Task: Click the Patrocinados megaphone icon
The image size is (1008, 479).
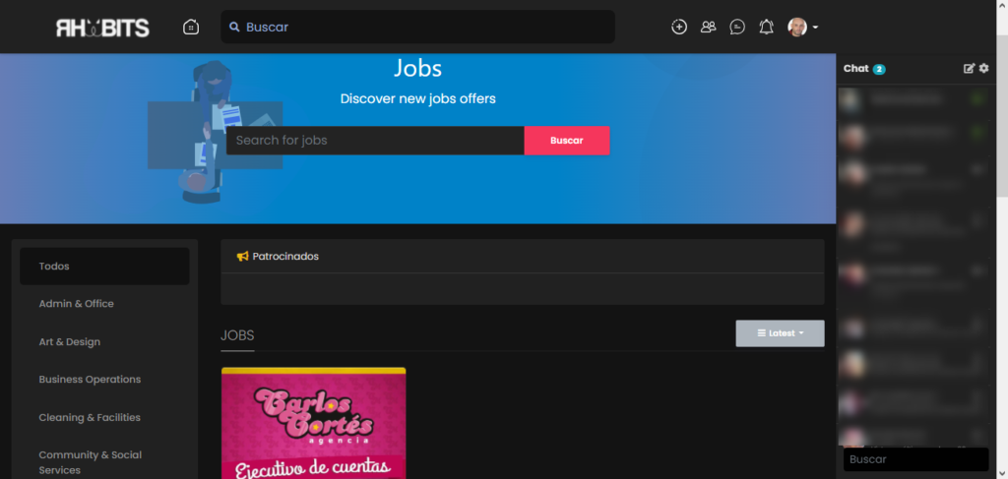Action: point(242,256)
